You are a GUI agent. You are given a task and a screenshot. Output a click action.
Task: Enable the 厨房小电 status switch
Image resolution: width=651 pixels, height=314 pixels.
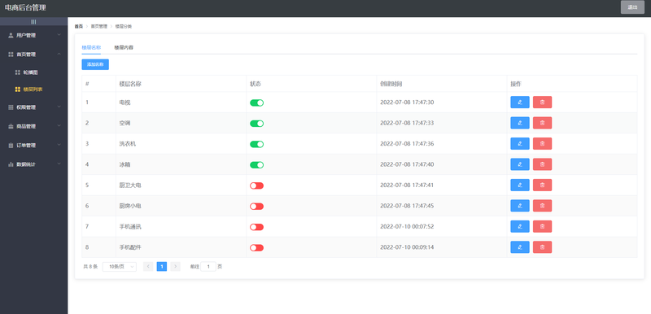click(x=256, y=207)
